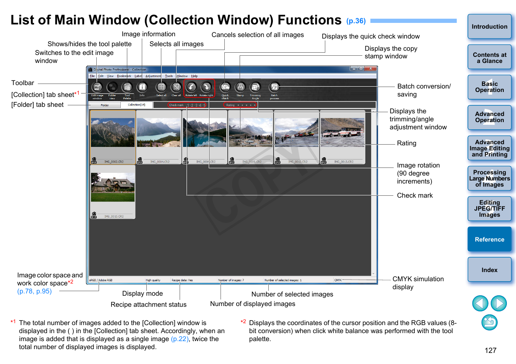The height and width of the screenshot is (364, 516).
Task: Open Folder view from the toolbar
Action: click(x=112, y=87)
